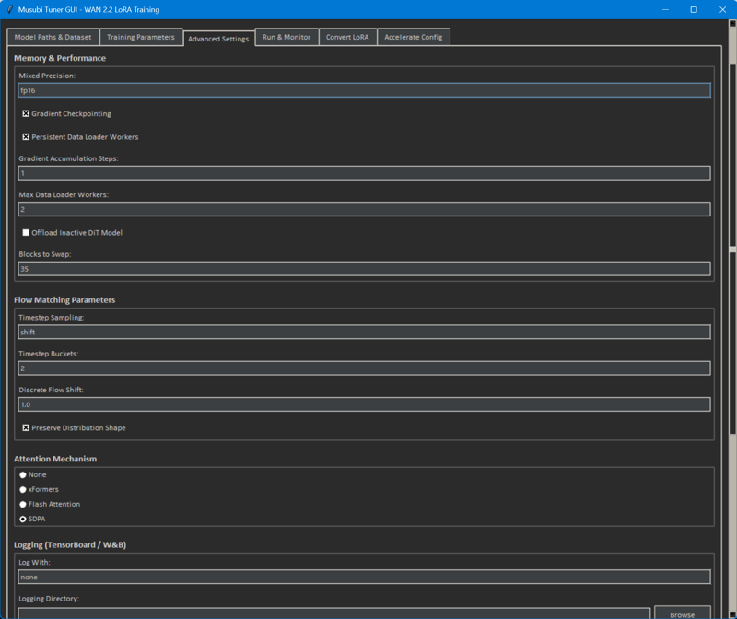Go to the Run & Monitor tab
Screen dimensions: 737x619
[x=287, y=38]
